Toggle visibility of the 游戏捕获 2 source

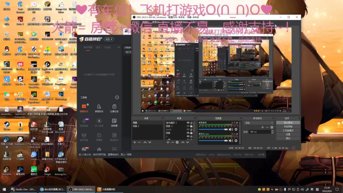tap(188, 123)
